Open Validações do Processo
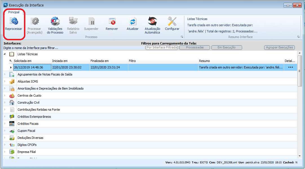Screen dimensions: 305x169 (55, 21)
